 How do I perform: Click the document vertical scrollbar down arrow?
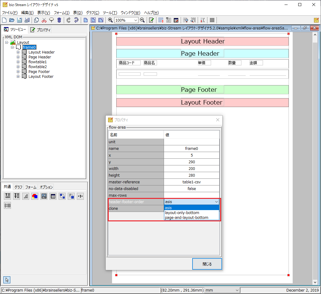click(x=315, y=282)
